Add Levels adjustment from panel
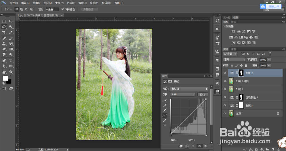The width and height of the screenshot is (286, 151). pyautogui.click(x=239, y=32)
